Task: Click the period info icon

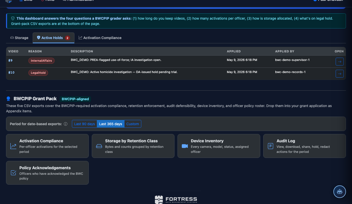Action: point(66,124)
